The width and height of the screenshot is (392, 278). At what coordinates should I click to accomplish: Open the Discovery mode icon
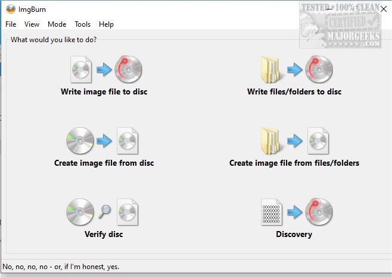click(294, 212)
